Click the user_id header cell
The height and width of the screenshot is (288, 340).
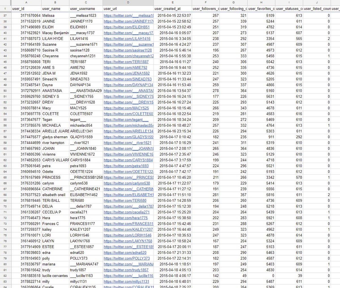[26, 9]
